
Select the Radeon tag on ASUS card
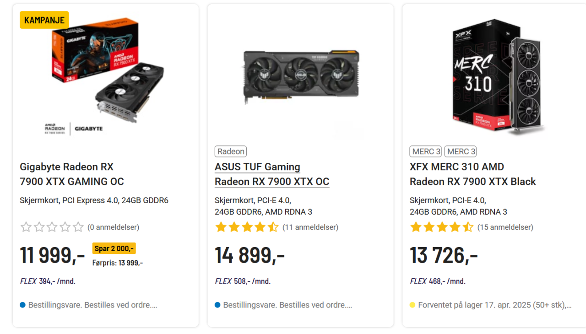point(231,151)
